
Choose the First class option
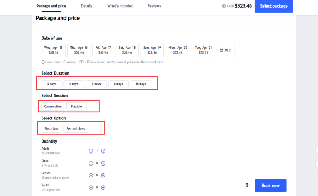51,128
